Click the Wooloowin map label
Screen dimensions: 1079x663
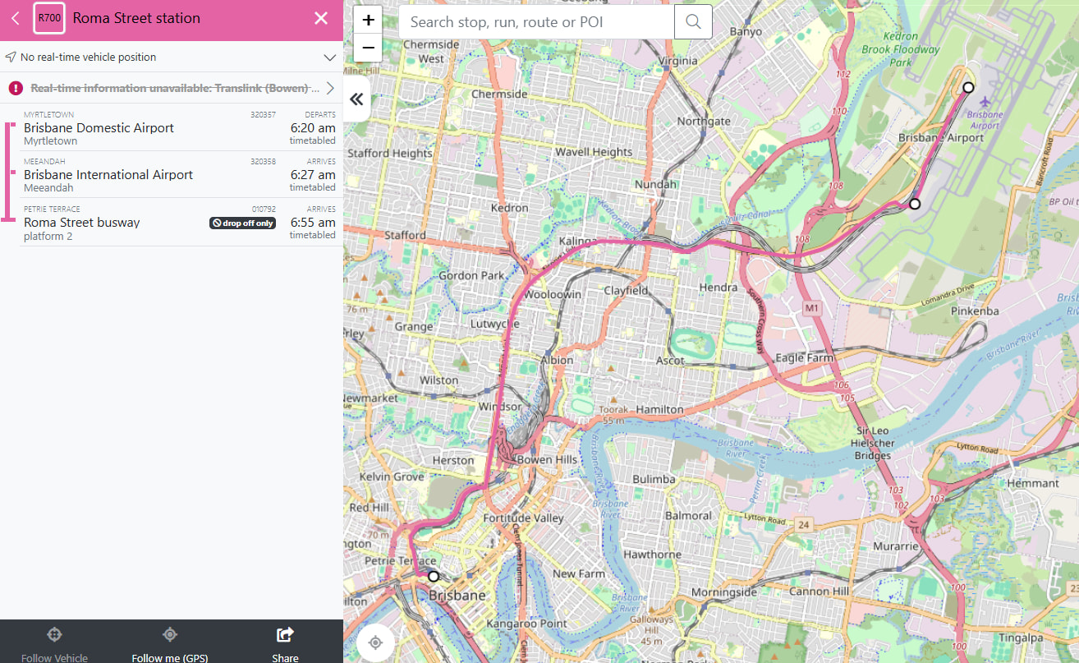point(553,294)
